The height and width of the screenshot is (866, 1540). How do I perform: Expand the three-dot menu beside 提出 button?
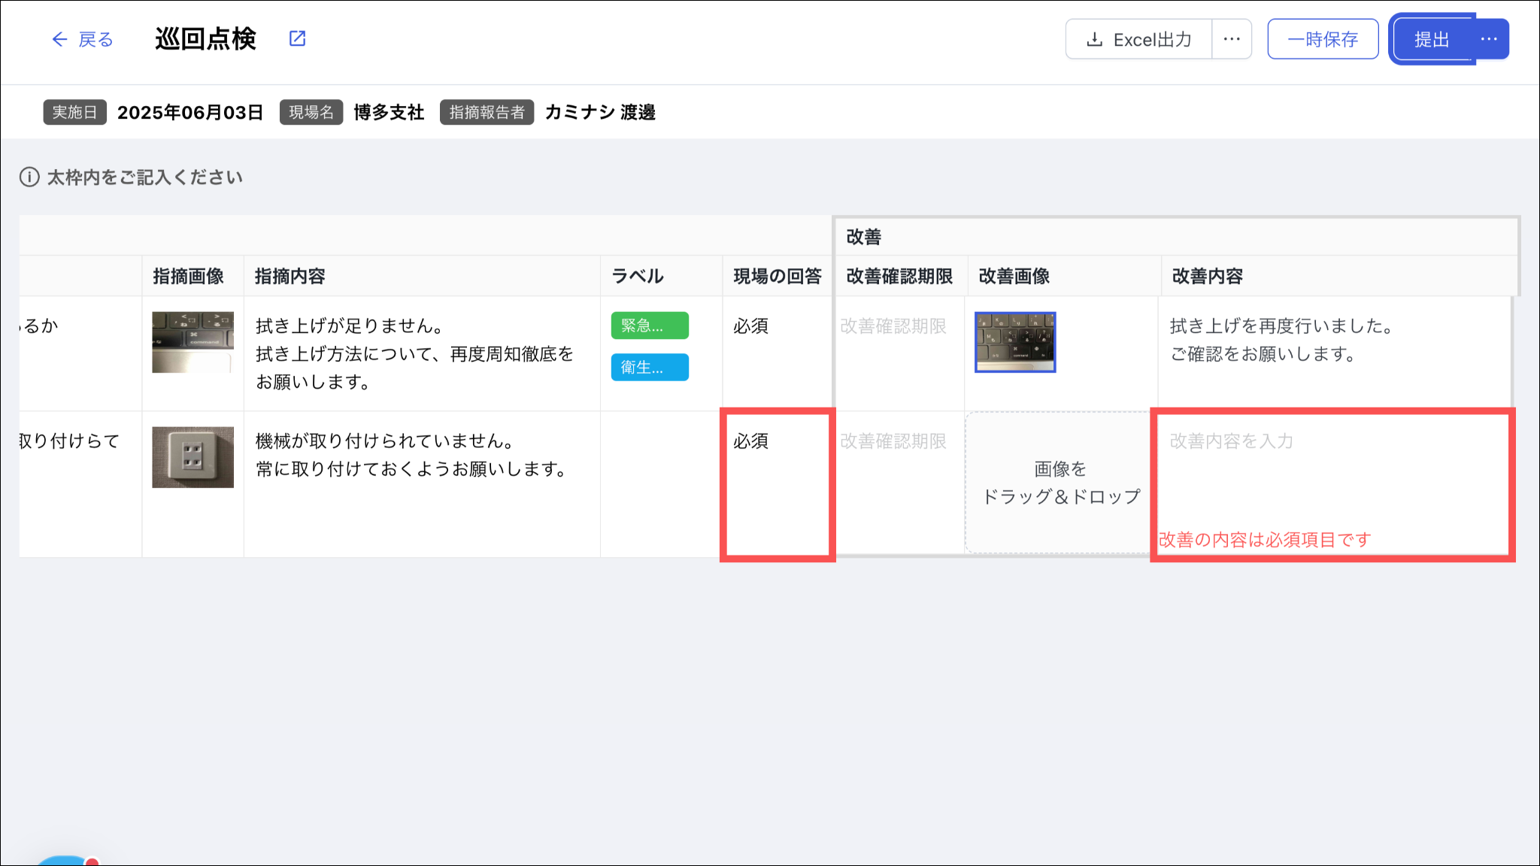click(x=1489, y=39)
